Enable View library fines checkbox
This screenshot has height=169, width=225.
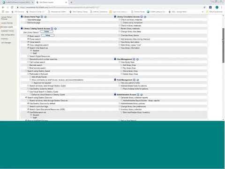[120, 62]
